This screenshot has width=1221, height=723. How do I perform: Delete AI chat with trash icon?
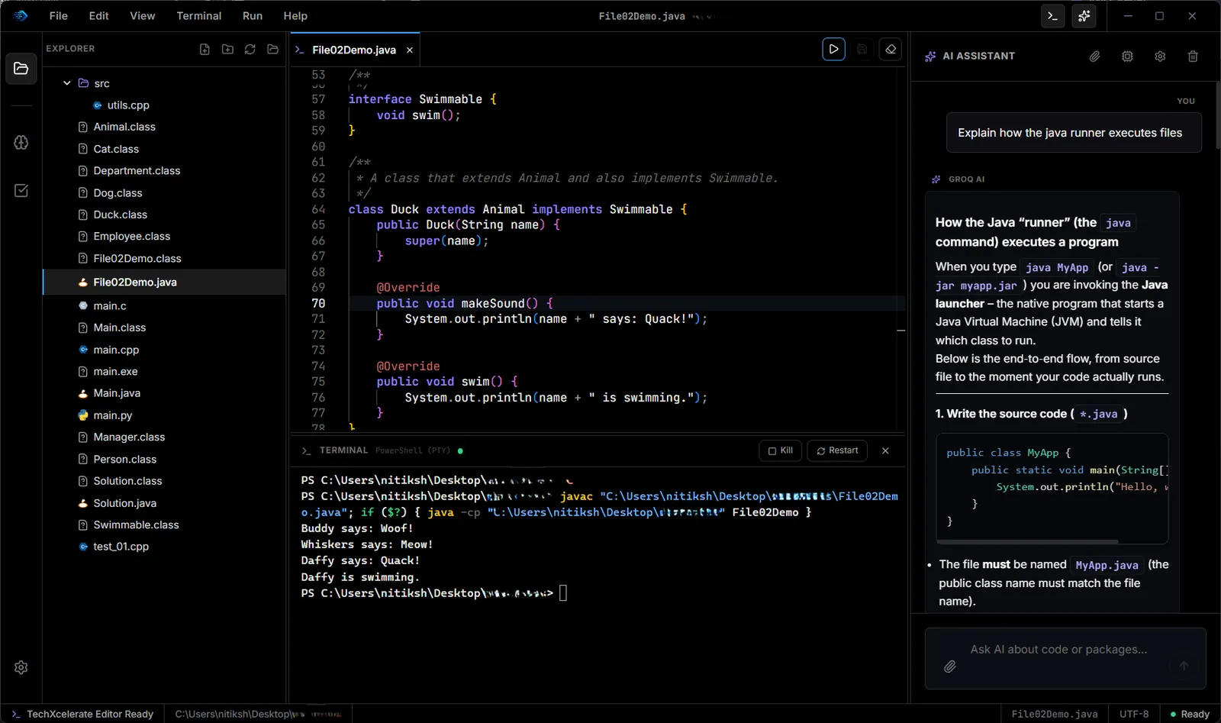click(x=1193, y=56)
